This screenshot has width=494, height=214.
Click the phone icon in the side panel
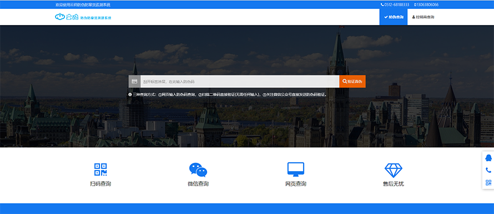(x=488, y=170)
